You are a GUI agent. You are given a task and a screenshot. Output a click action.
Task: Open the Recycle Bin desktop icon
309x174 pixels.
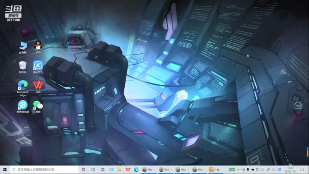point(23,67)
